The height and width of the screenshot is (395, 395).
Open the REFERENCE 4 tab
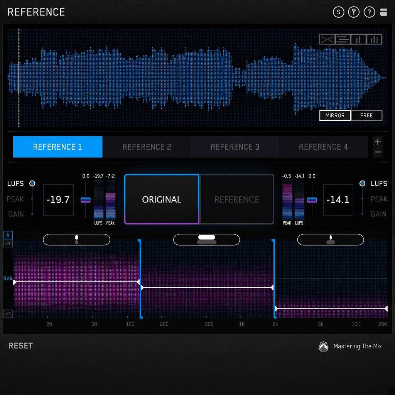323,147
